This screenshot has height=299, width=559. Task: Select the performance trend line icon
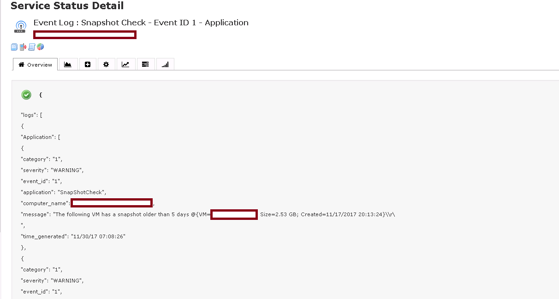tap(126, 64)
